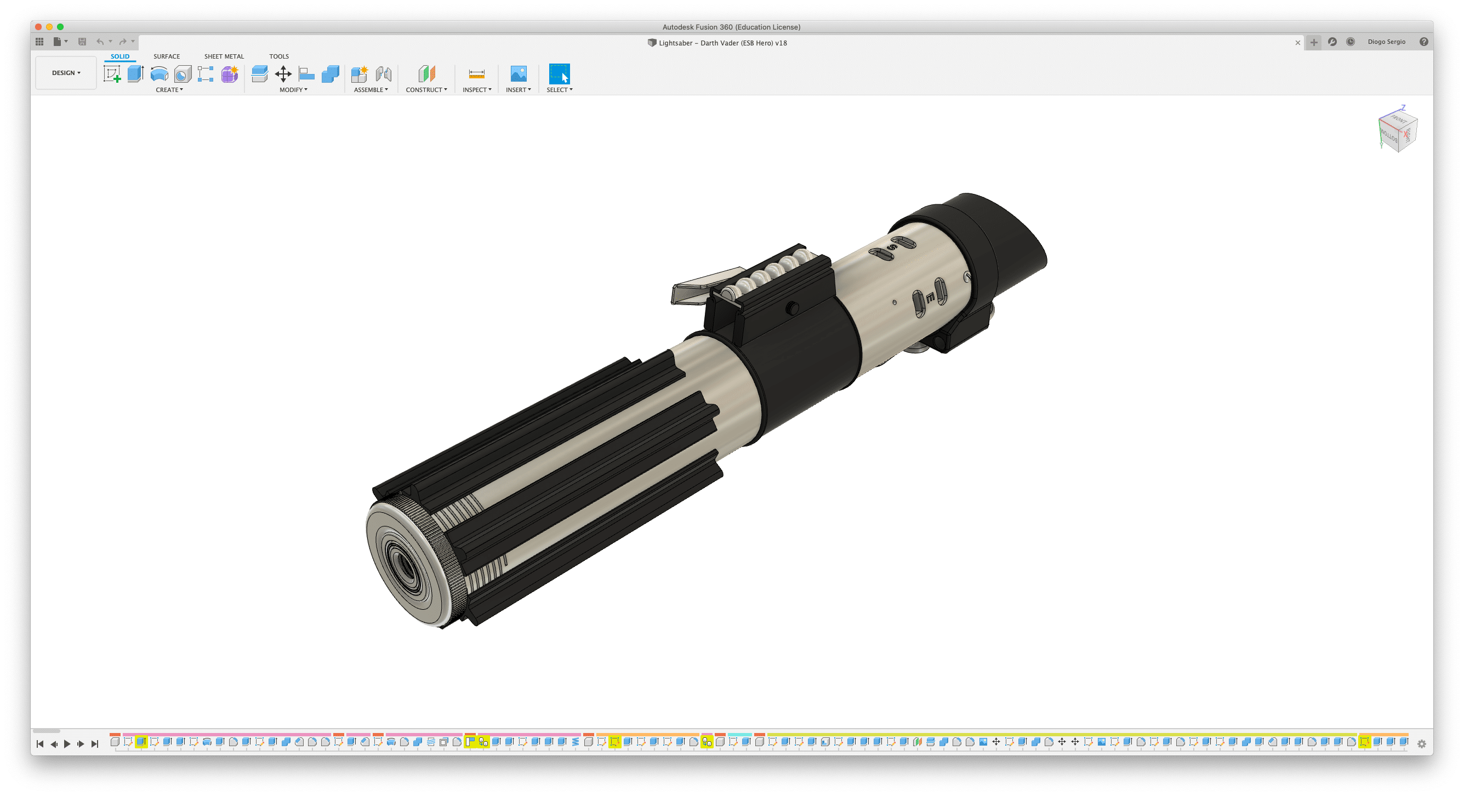Select the Align tool
This screenshot has height=796, width=1464.
(306, 74)
